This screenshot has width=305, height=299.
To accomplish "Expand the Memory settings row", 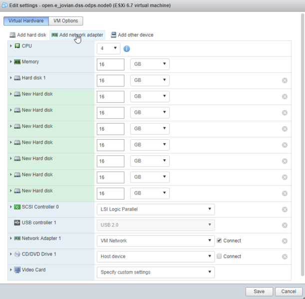I will coord(11,62).
